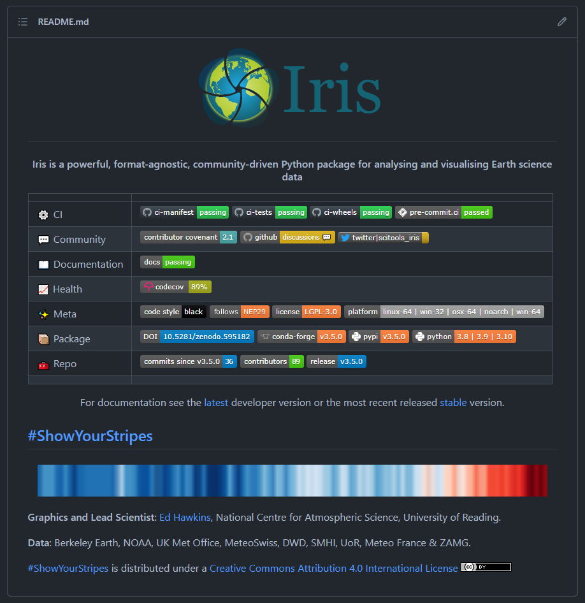Click the README.md file title

pyautogui.click(x=64, y=22)
